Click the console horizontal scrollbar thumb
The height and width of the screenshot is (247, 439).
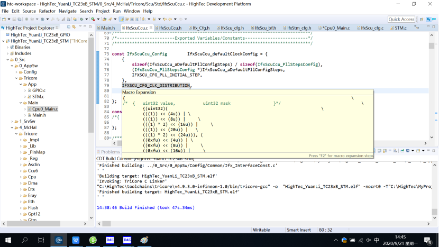click(106, 224)
